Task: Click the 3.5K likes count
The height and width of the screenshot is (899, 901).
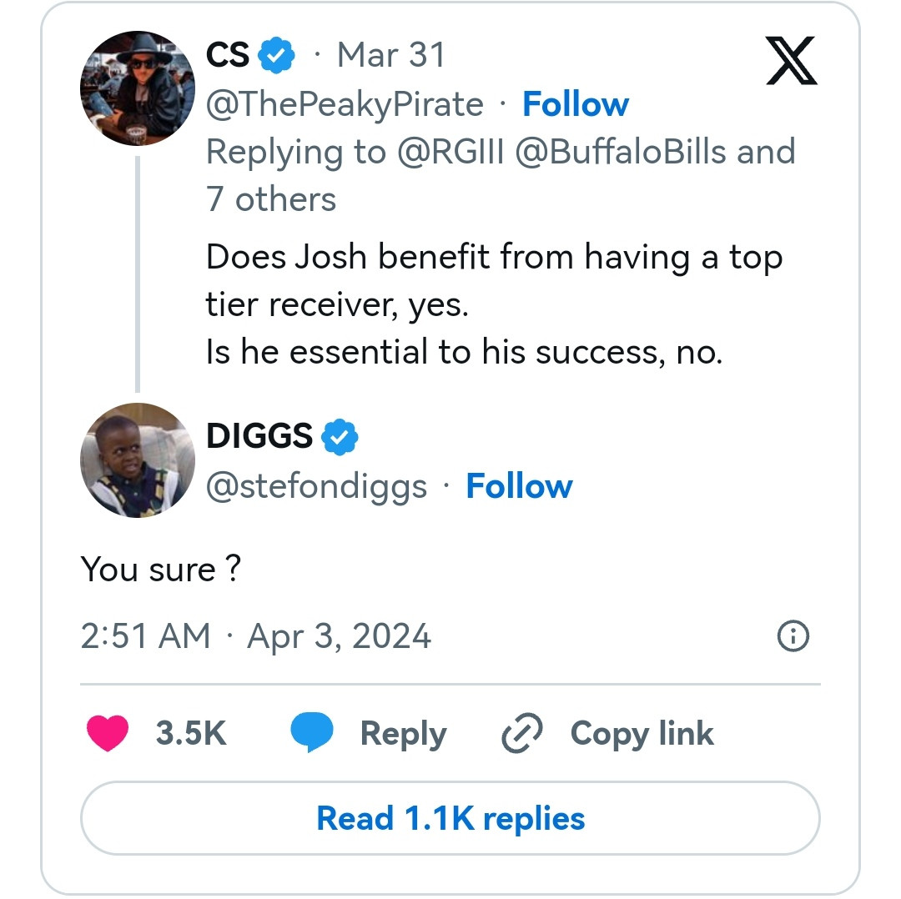Action: tap(191, 734)
